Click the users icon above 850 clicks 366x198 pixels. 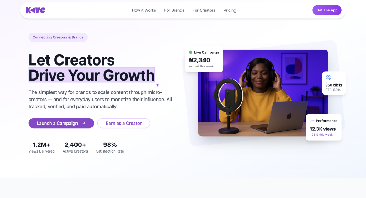pyautogui.click(x=328, y=77)
